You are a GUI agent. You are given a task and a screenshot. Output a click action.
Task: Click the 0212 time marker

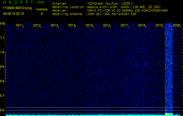tap(37, 25)
